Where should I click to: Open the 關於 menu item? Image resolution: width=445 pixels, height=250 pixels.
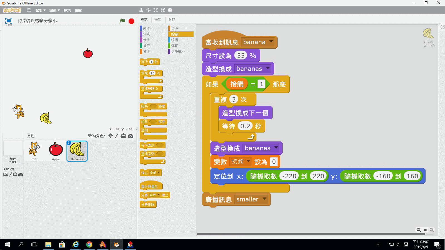click(79, 11)
